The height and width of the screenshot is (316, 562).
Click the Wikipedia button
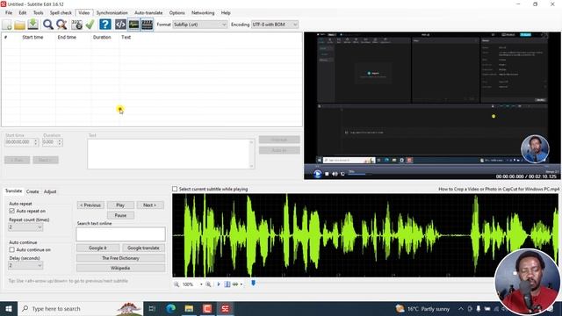pyautogui.click(x=120, y=268)
